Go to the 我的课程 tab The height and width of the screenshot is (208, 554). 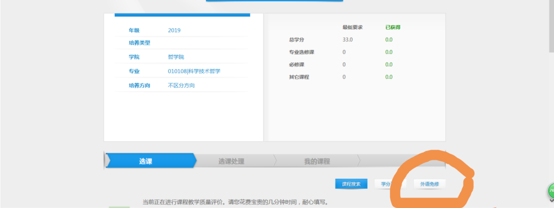point(317,161)
